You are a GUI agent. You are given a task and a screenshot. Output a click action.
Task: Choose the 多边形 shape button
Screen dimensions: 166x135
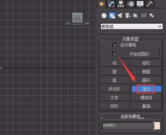coord(115,89)
